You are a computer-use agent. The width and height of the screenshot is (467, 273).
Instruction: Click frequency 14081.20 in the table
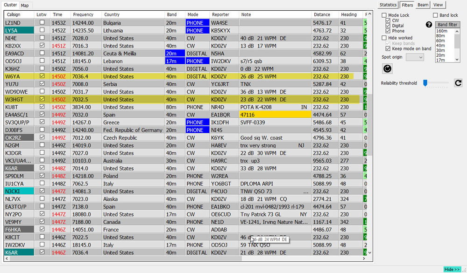tap(84, 54)
